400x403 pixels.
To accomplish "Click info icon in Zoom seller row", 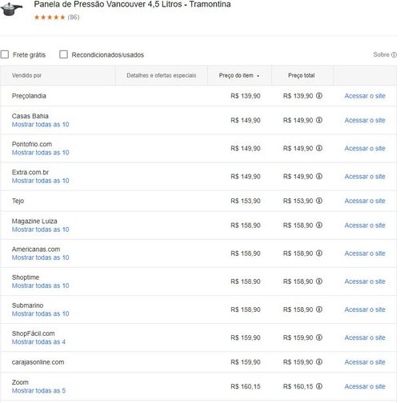I will [x=319, y=386].
